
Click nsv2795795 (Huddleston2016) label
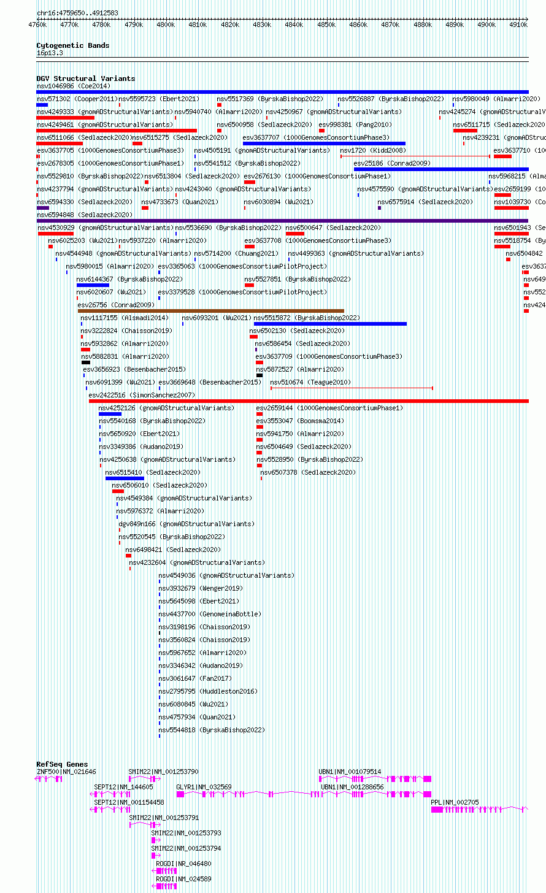click(x=208, y=692)
